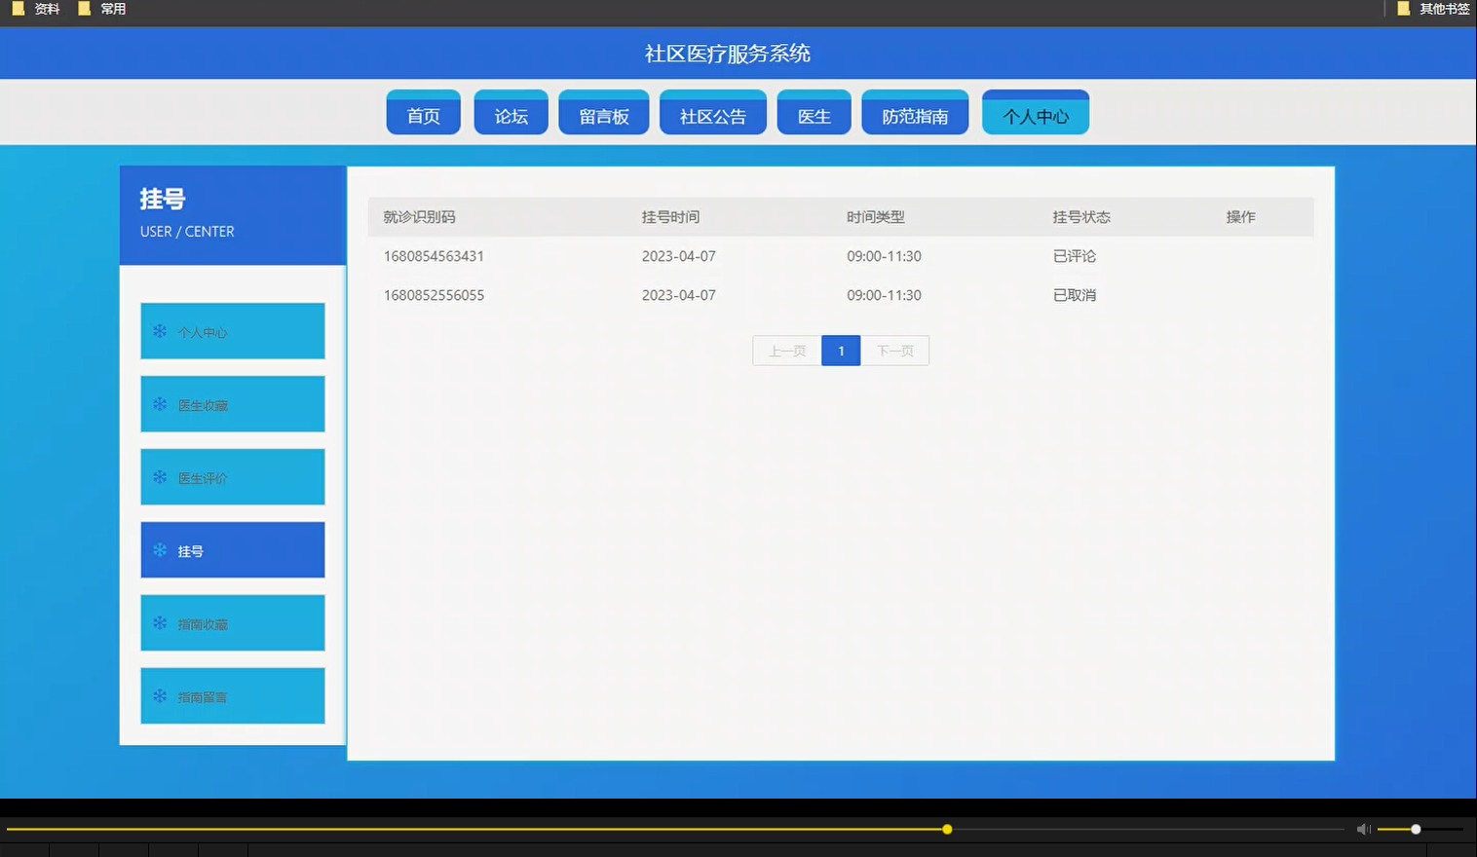
Task: Click the 社区医疗服务系统 title
Action: [728, 54]
